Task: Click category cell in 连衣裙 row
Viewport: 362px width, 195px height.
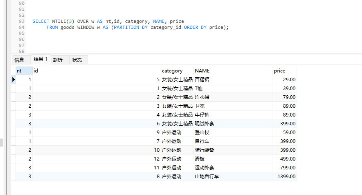Action: (x=177, y=97)
